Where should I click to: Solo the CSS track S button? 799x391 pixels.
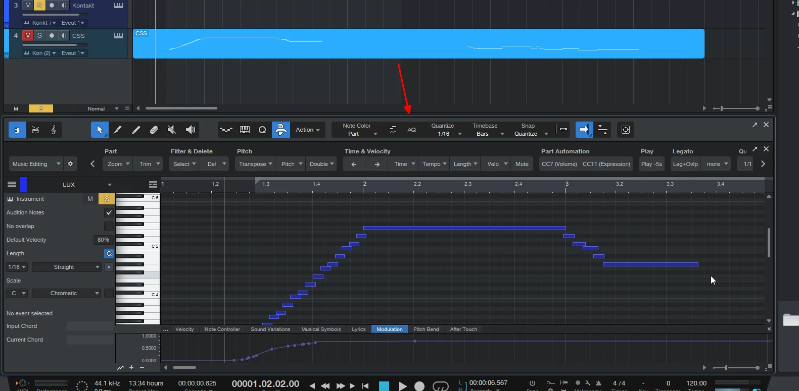coord(39,35)
